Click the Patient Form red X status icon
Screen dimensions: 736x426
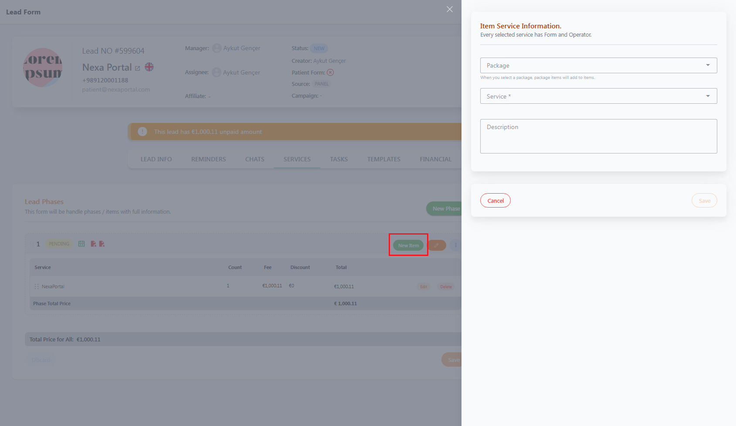330,72
